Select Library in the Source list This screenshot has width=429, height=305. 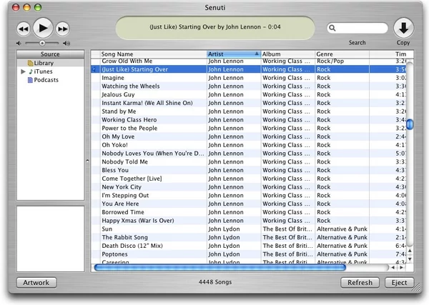(50, 63)
